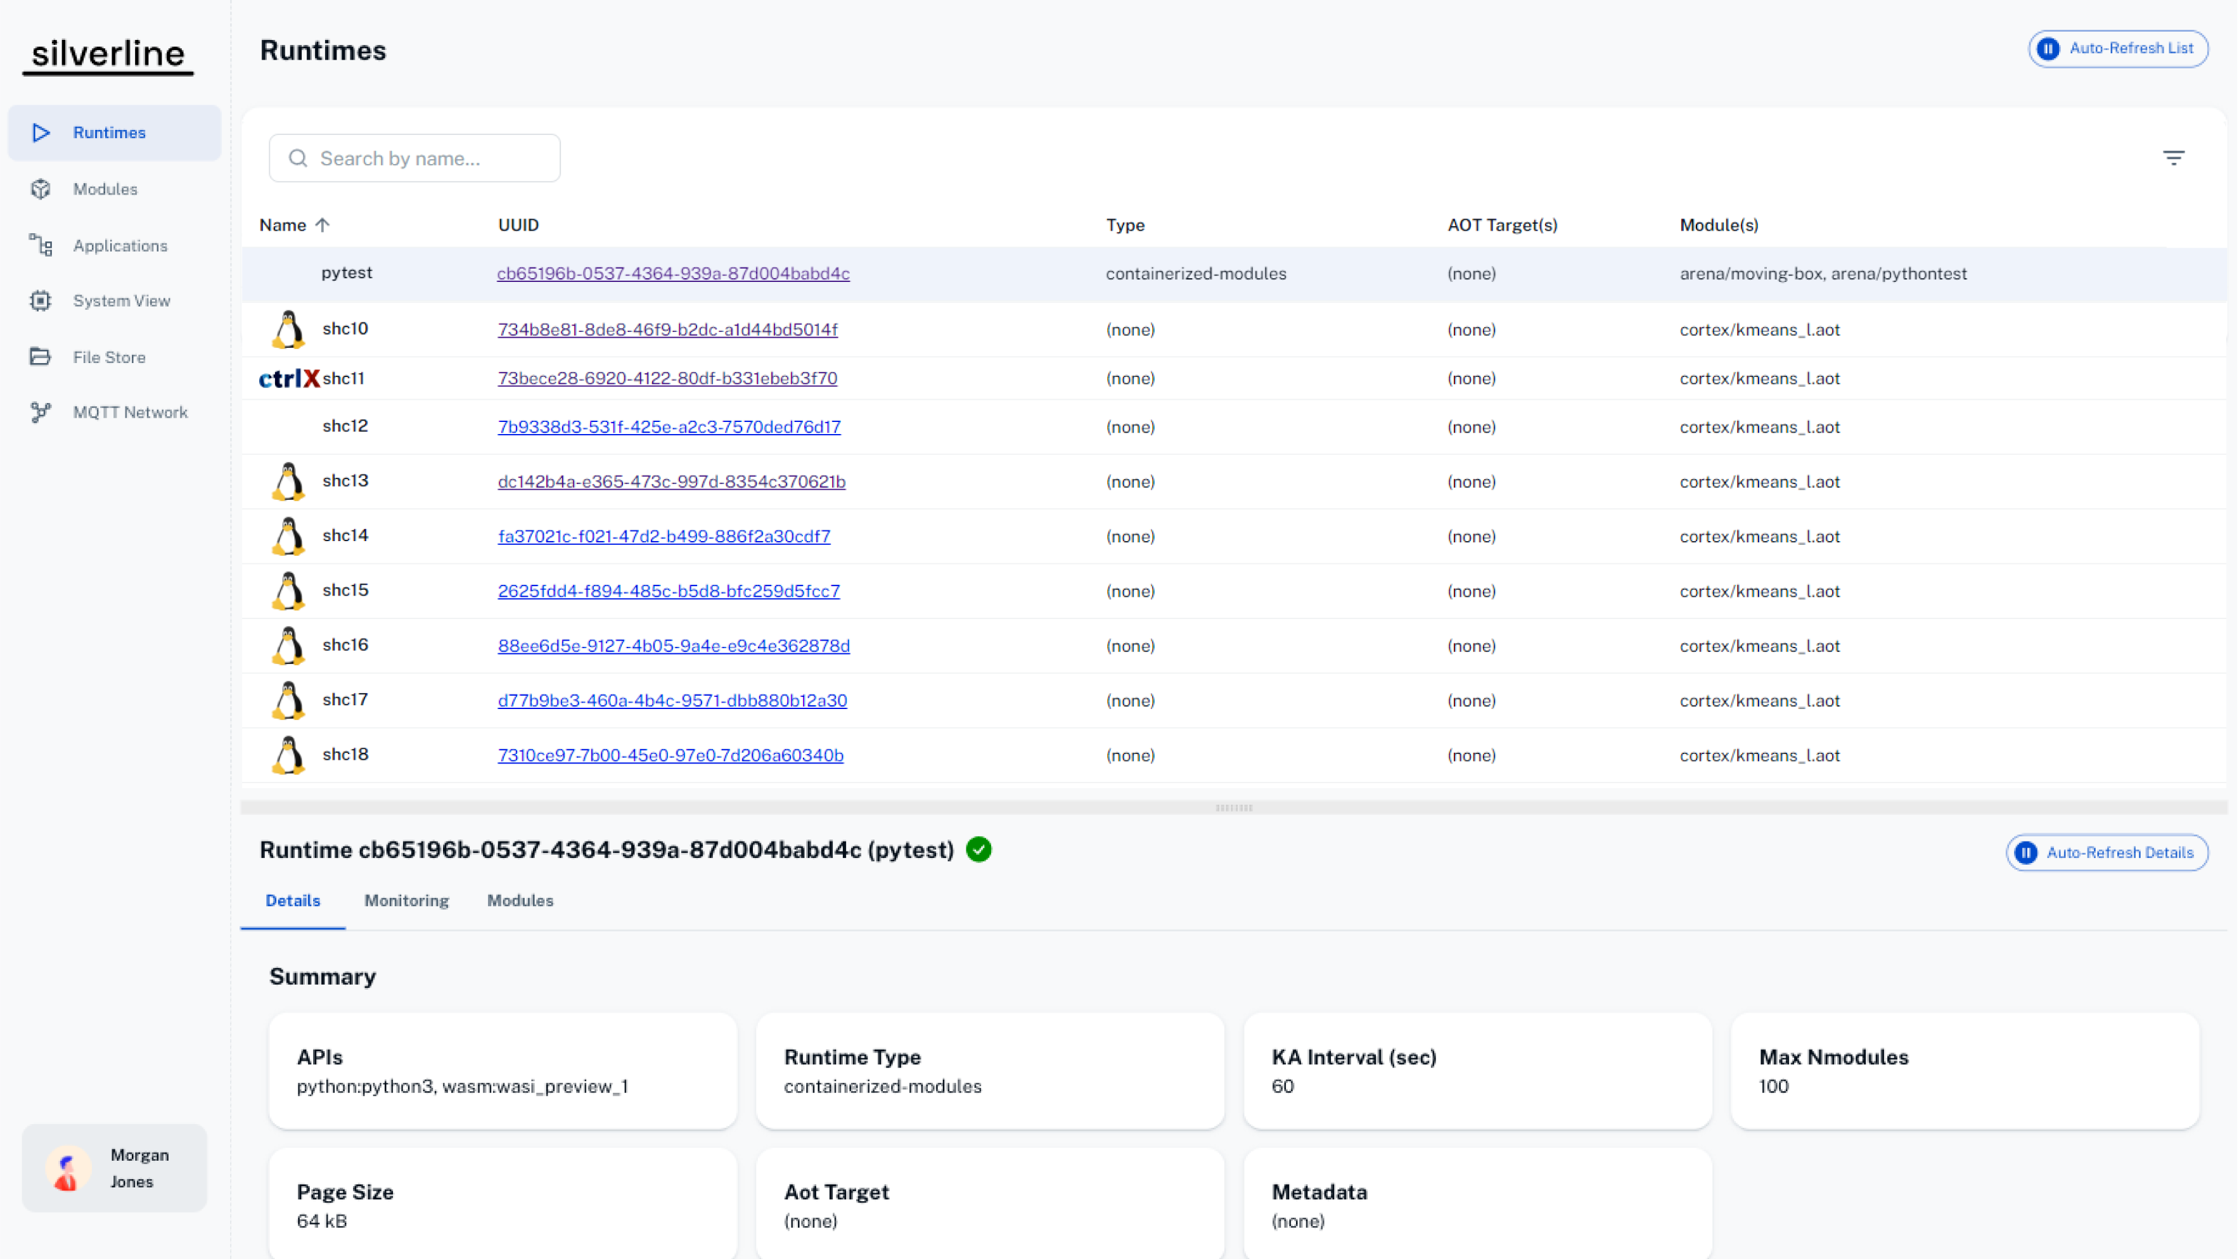Click the Linux penguin icon for shc10

(288, 330)
